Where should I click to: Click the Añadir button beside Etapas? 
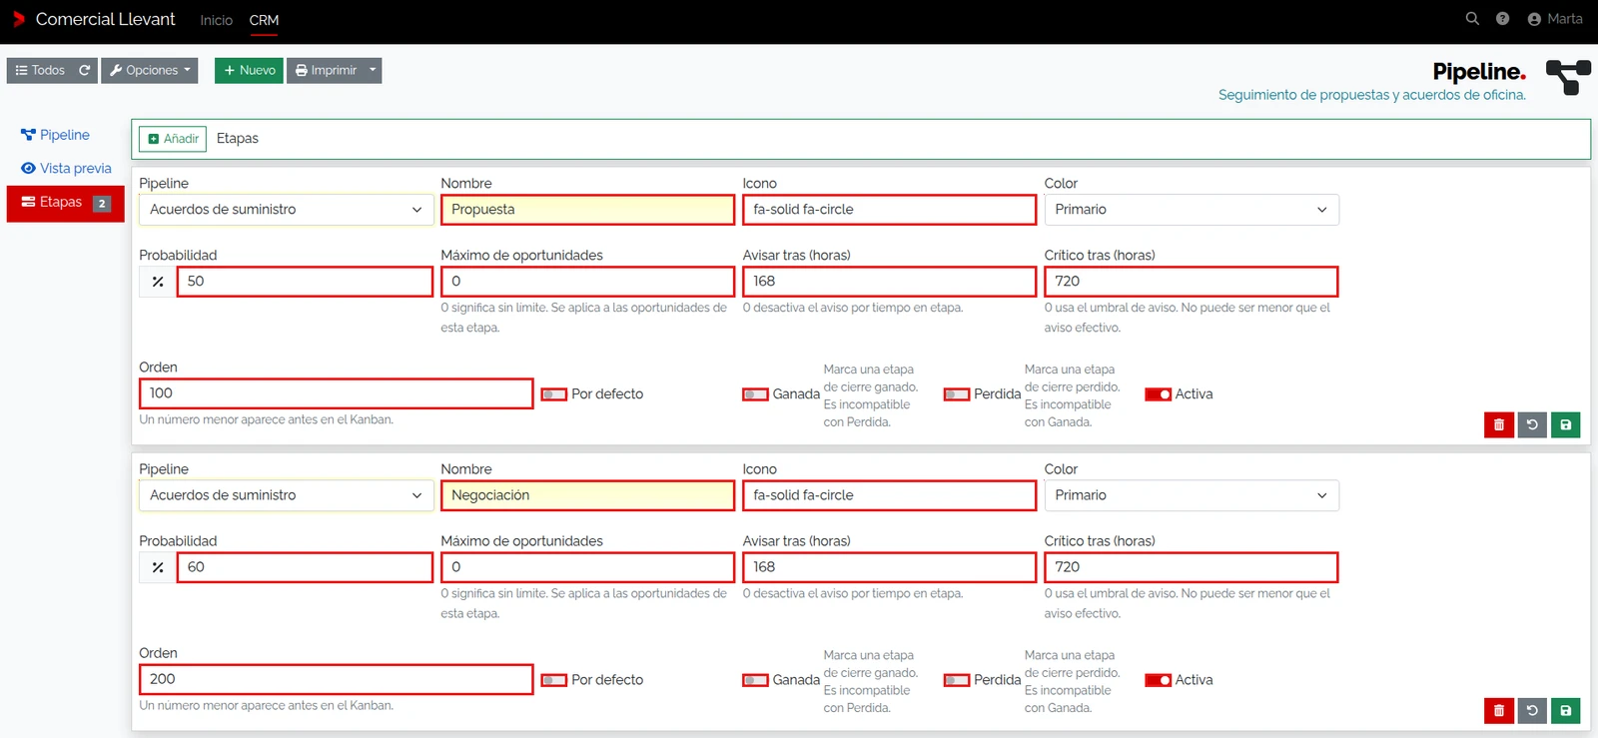(x=173, y=139)
